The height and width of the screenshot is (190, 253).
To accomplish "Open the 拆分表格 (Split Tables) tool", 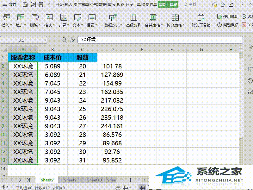I will coord(175,19).
